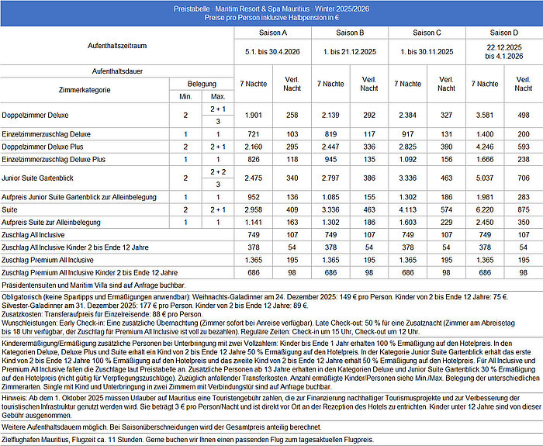Select the Doppelzimmer Deluxe row label
The image size is (543, 446).
35,116
